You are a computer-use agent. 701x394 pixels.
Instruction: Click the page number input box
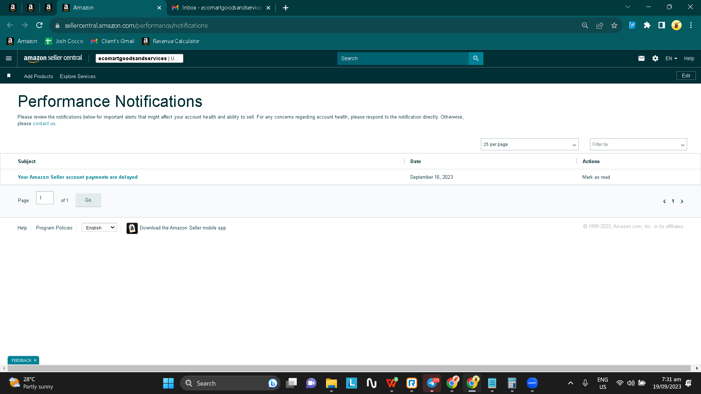pyautogui.click(x=45, y=198)
